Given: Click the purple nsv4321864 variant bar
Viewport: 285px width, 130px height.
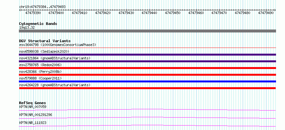Looking at the screenshot, I should [147, 61].
